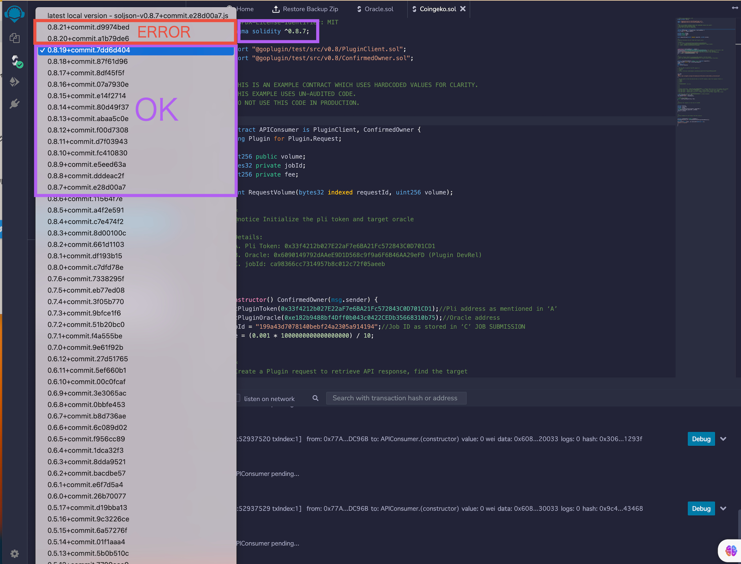Open the Solidity compiler sidebar icon
The image size is (741, 564).
pyautogui.click(x=16, y=61)
